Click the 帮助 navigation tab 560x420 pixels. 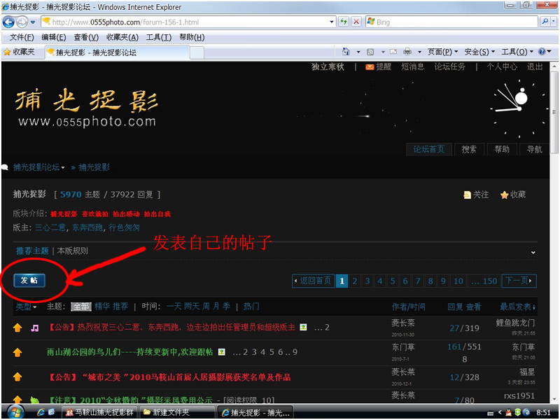[502, 149]
